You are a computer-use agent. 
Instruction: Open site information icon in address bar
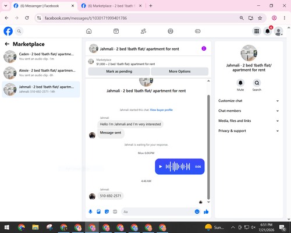pos(39,18)
